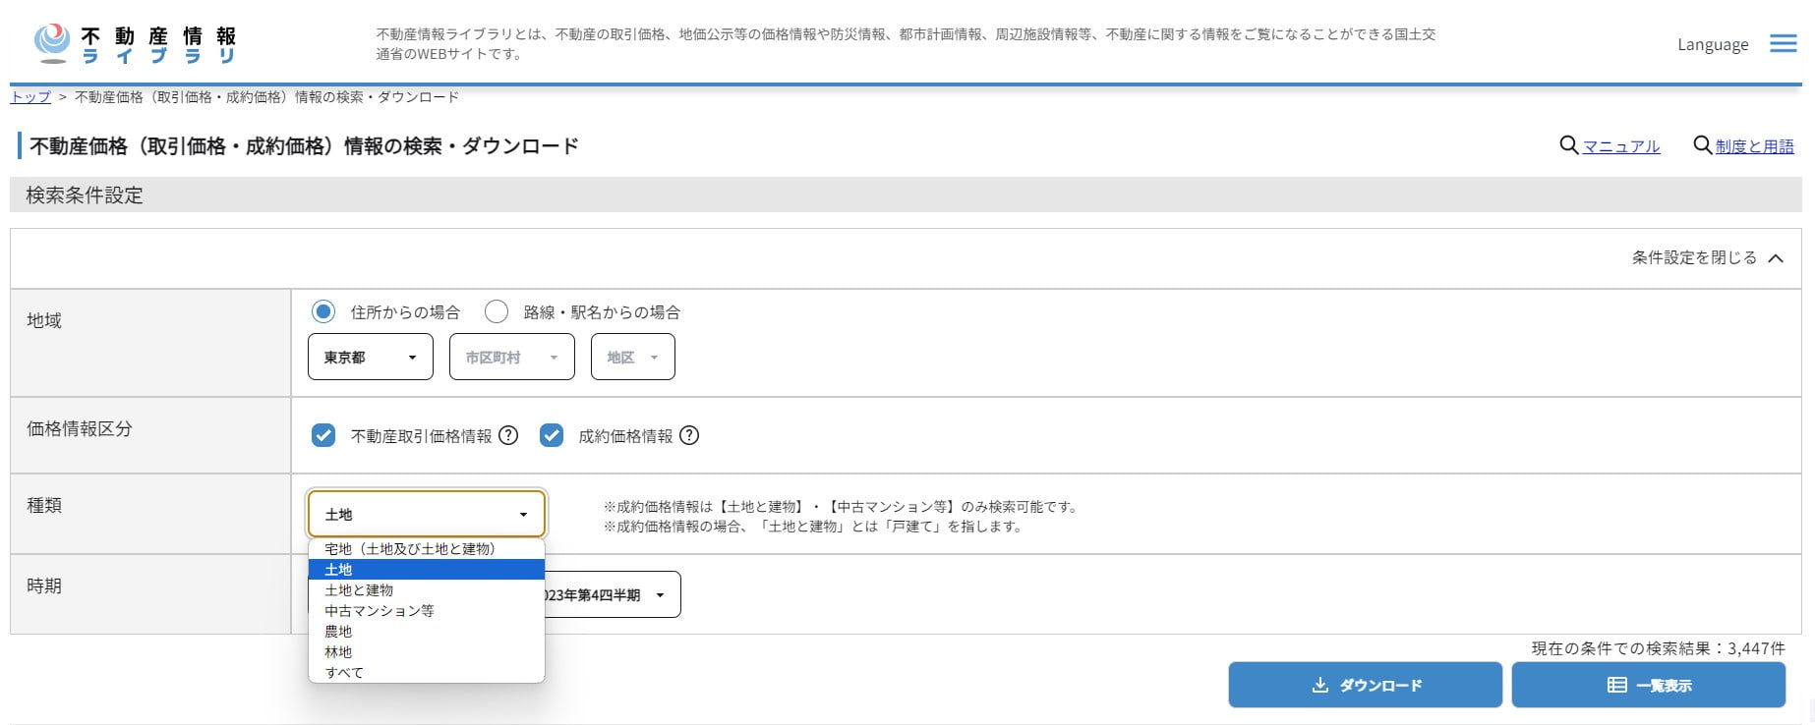Screen dimensions: 1815x725
Task: Click the search result count 3,447件 text
Action: click(x=1658, y=648)
